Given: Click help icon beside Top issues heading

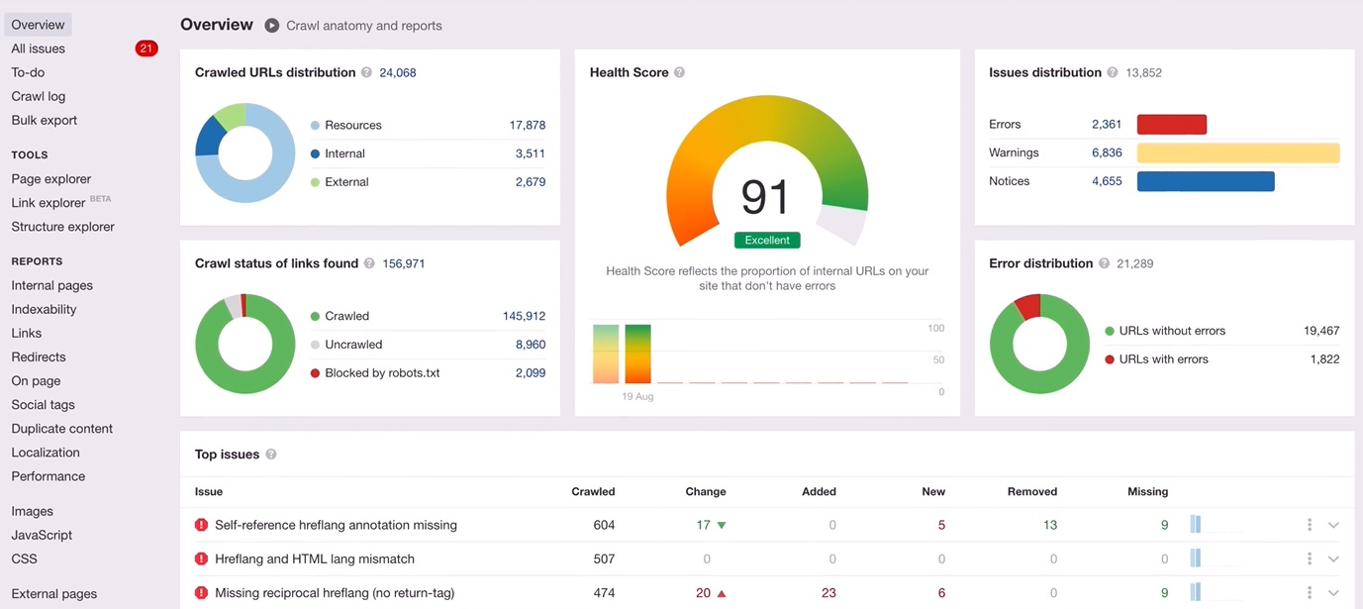Looking at the screenshot, I should (x=271, y=455).
